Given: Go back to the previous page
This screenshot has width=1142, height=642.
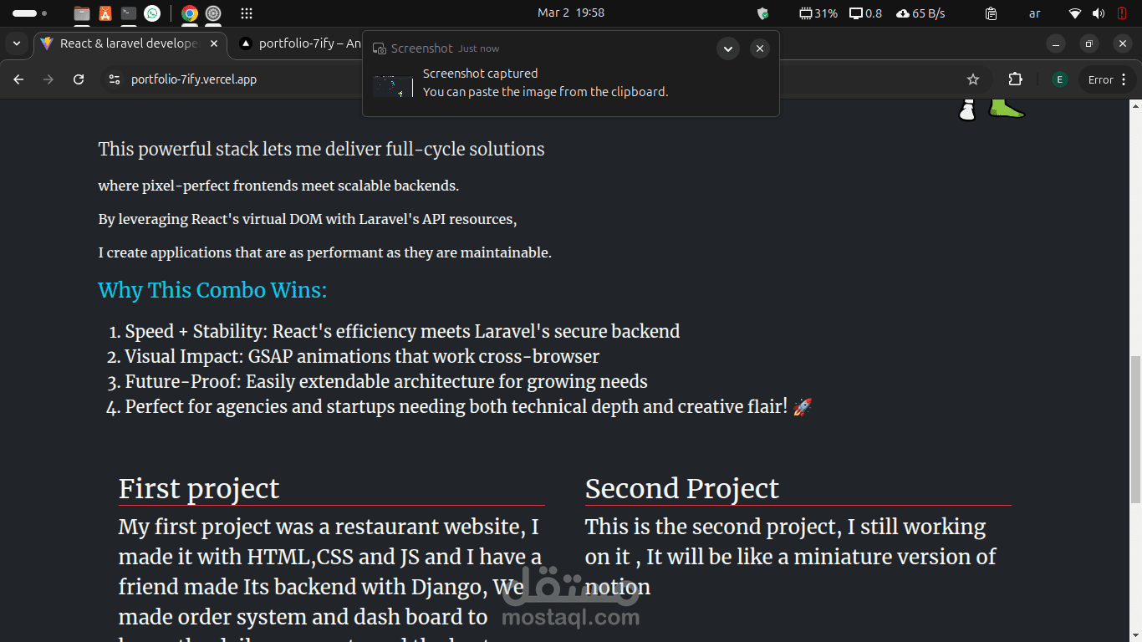Looking at the screenshot, I should click(x=18, y=79).
